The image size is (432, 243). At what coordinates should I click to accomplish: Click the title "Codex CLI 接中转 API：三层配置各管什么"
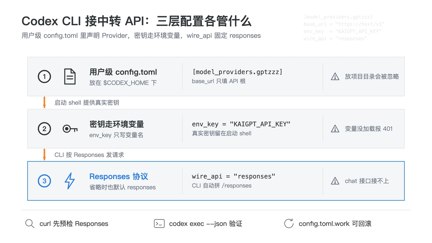point(136,21)
